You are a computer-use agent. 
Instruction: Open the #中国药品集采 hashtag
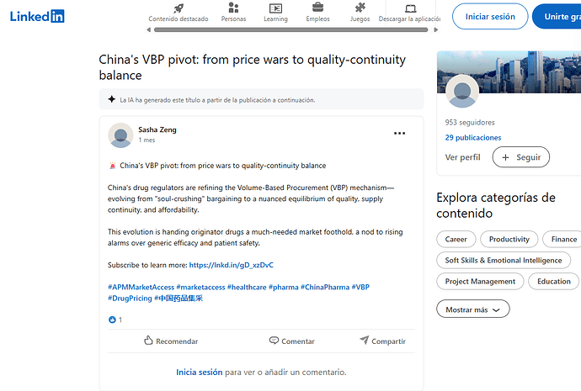coord(179,299)
